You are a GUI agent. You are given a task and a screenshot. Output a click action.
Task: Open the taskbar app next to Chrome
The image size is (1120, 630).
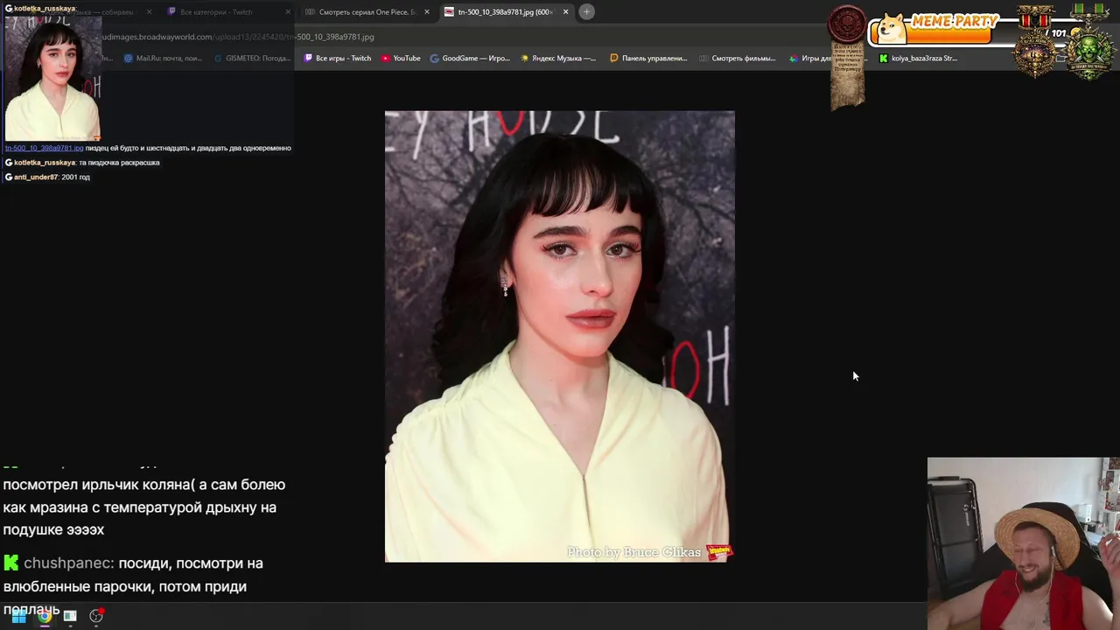70,616
